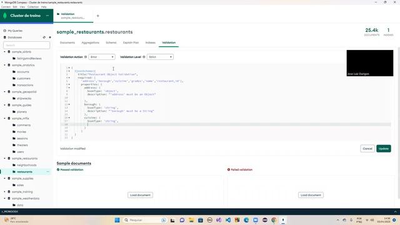This screenshot has width=400, height=225.
Task: Load document for Passed validation
Action: tap(140, 195)
